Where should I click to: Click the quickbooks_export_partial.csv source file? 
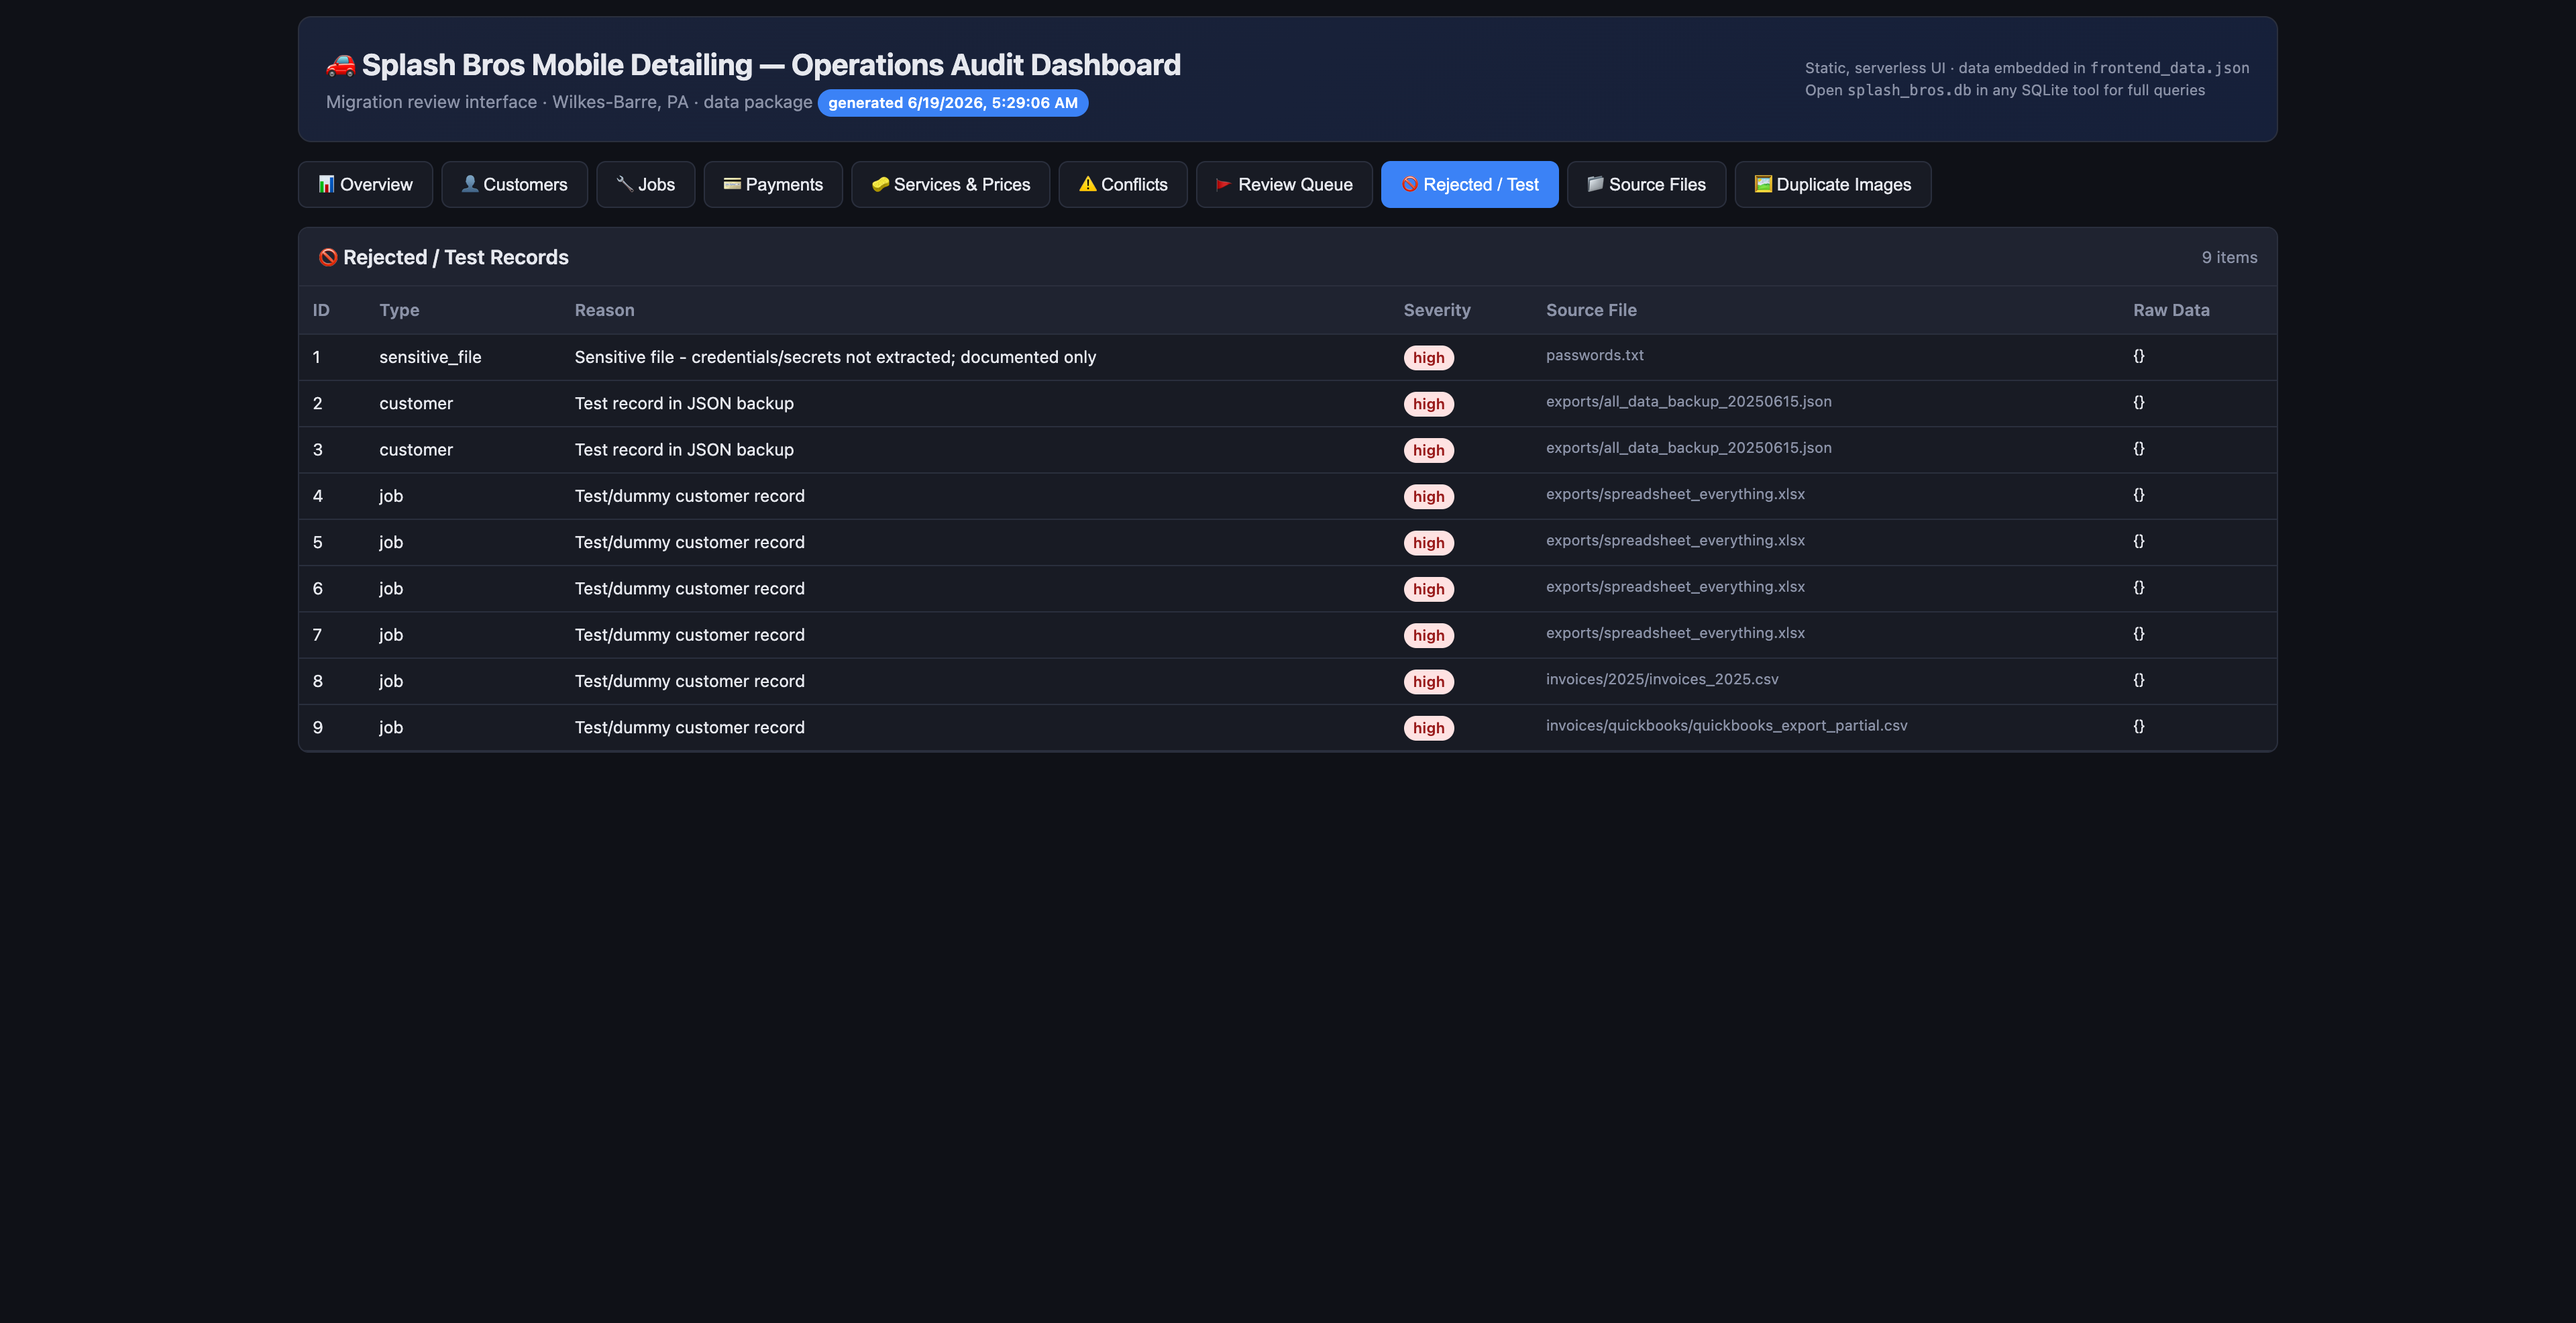pos(1726,725)
